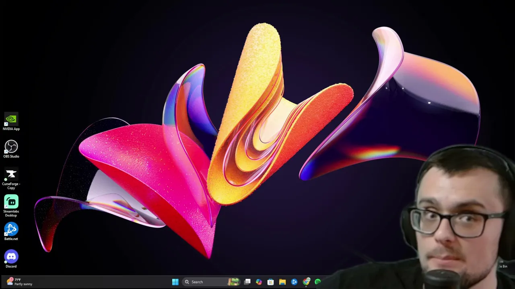This screenshot has height=289, width=515.
Task: Open the Discord desktop shortcut
Action: point(11,259)
